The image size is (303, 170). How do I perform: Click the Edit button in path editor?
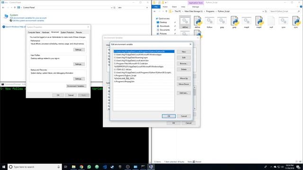[184, 58]
